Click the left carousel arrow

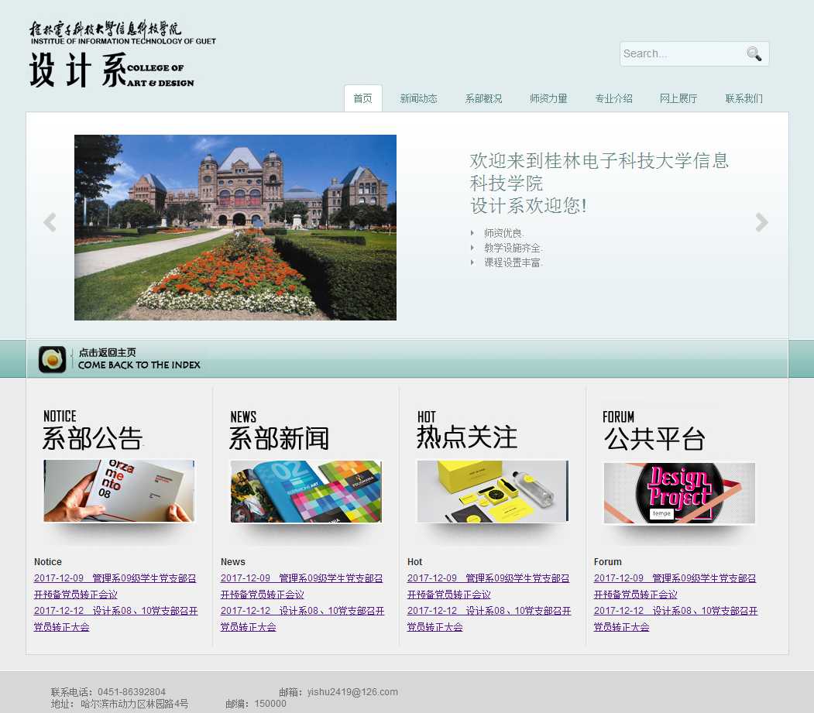50,223
